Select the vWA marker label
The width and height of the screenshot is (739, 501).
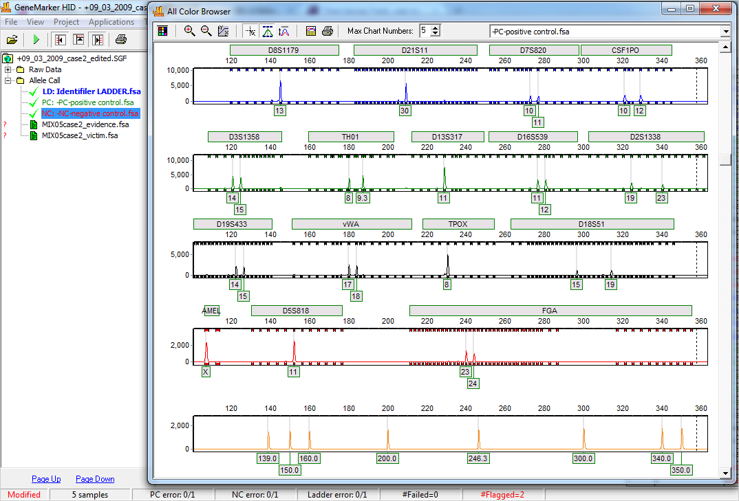[x=352, y=224]
